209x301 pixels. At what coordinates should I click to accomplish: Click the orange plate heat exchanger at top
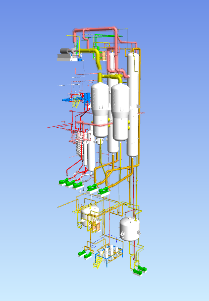103,56
